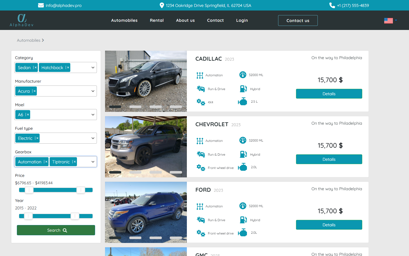Open Details for the Cadillac listing
Image resolution: width=409 pixels, height=256 pixels.
point(329,94)
